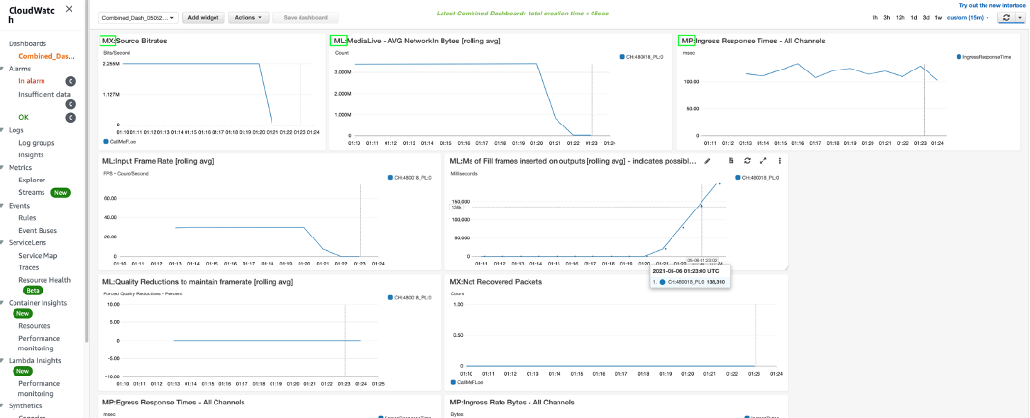Open Metric Streams
This screenshot has width=1030, height=418.
click(32, 192)
